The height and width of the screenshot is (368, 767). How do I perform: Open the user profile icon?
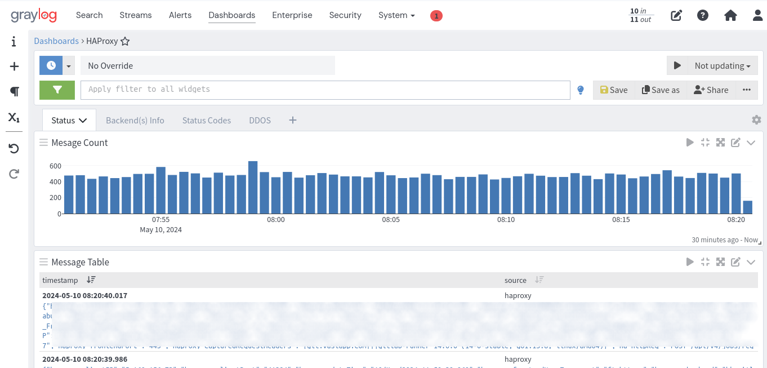tap(758, 15)
